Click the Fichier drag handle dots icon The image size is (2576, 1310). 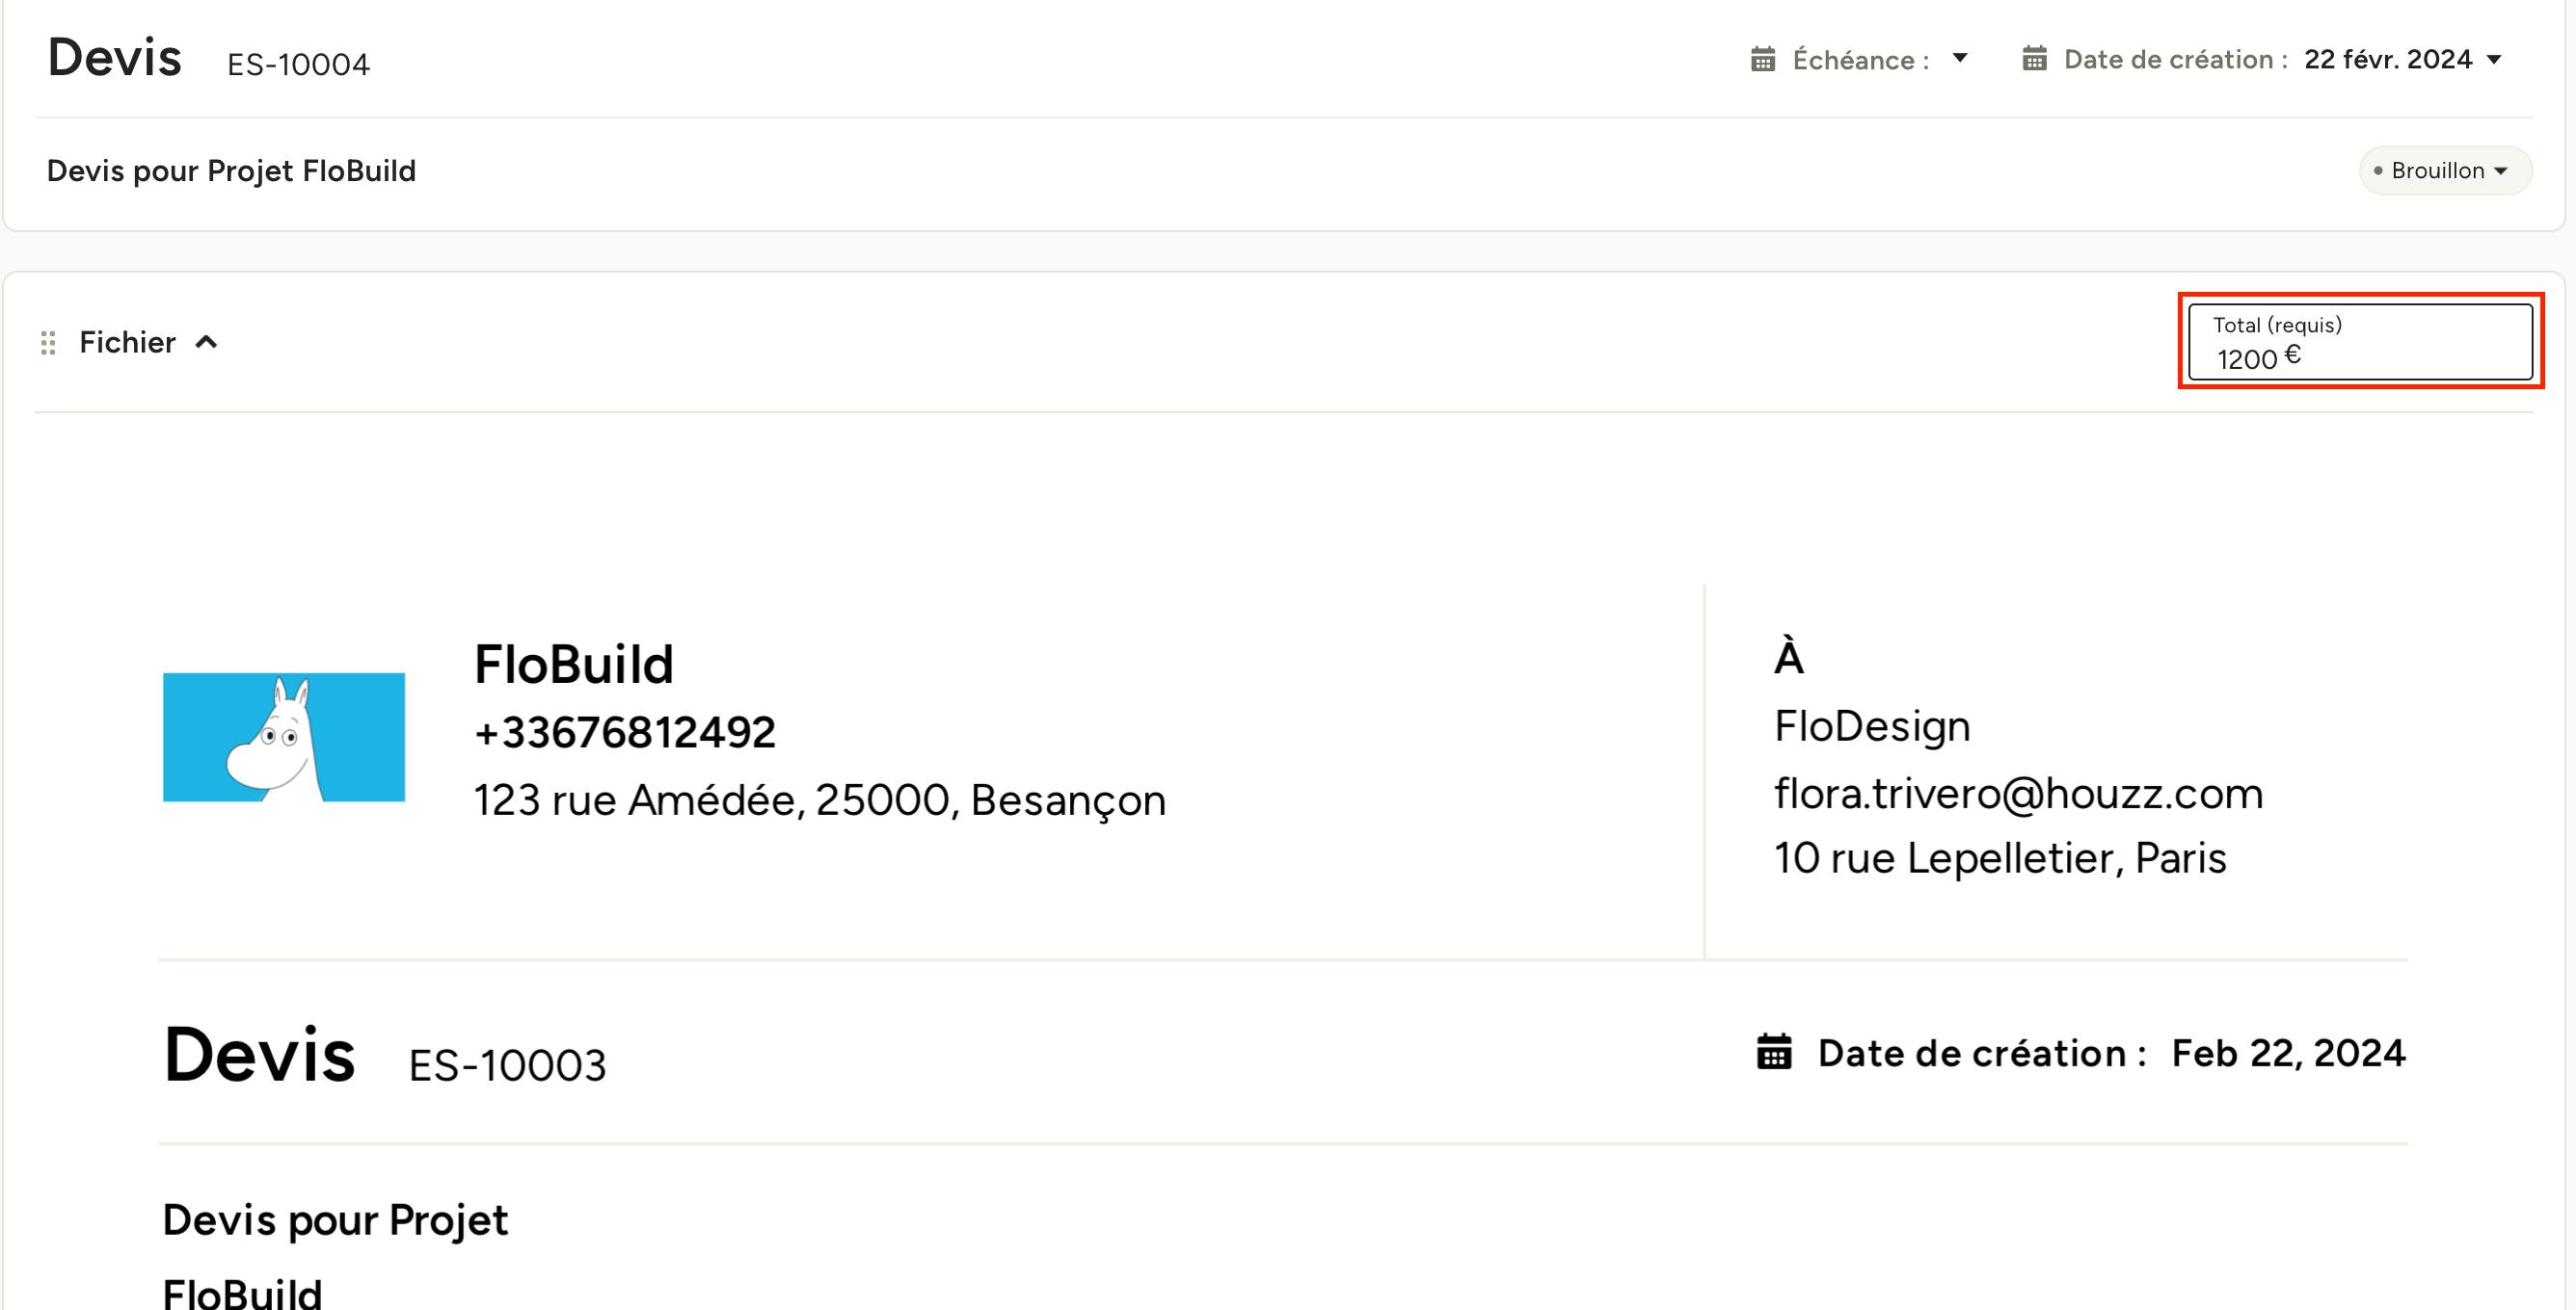48,343
